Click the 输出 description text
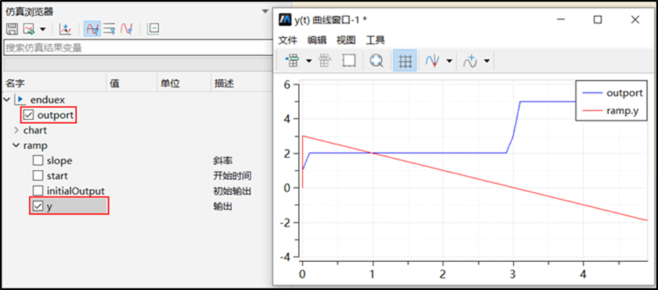 tap(223, 206)
